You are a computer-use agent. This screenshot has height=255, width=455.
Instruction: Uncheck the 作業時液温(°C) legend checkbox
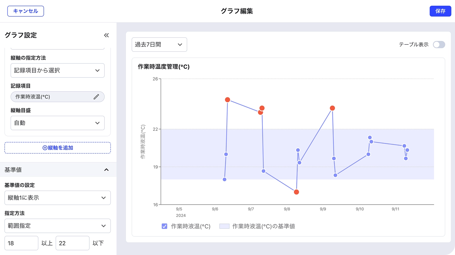click(x=165, y=226)
